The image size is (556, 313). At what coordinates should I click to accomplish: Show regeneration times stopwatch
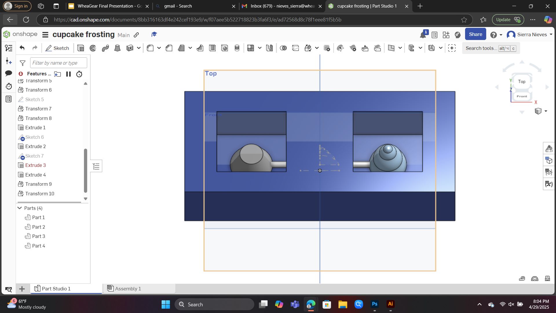[79, 74]
